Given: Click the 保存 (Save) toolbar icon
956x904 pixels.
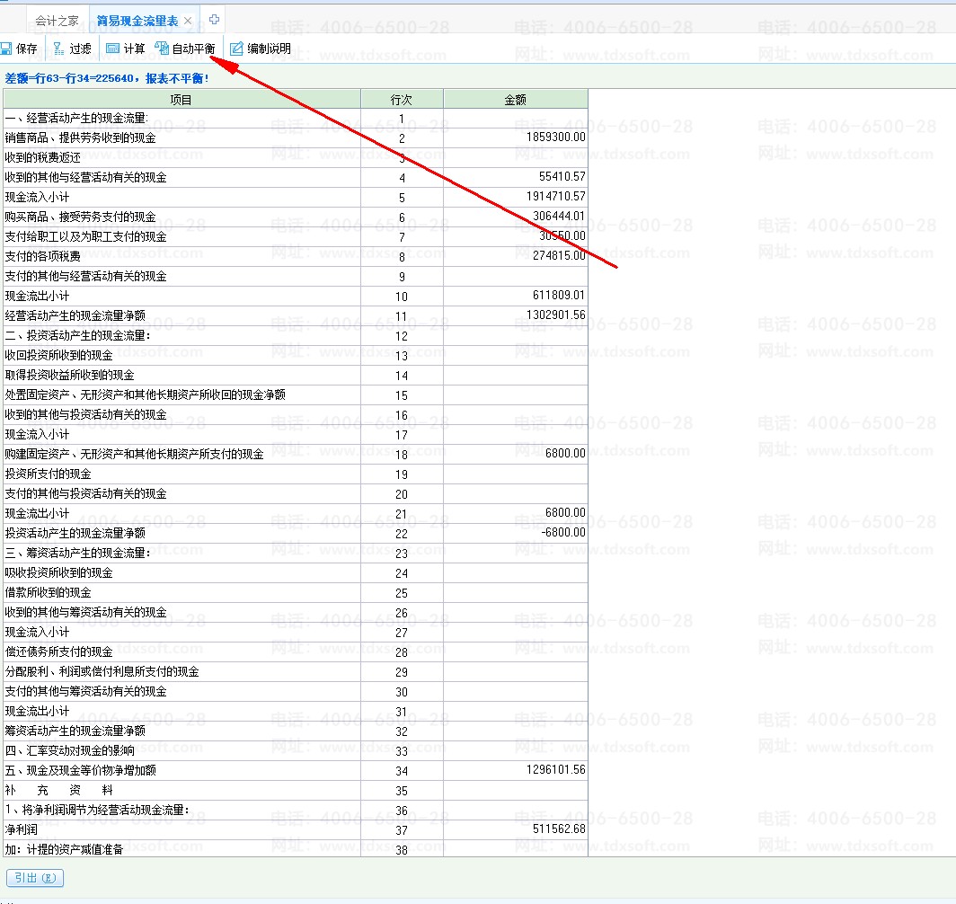Looking at the screenshot, I should pos(7,49).
